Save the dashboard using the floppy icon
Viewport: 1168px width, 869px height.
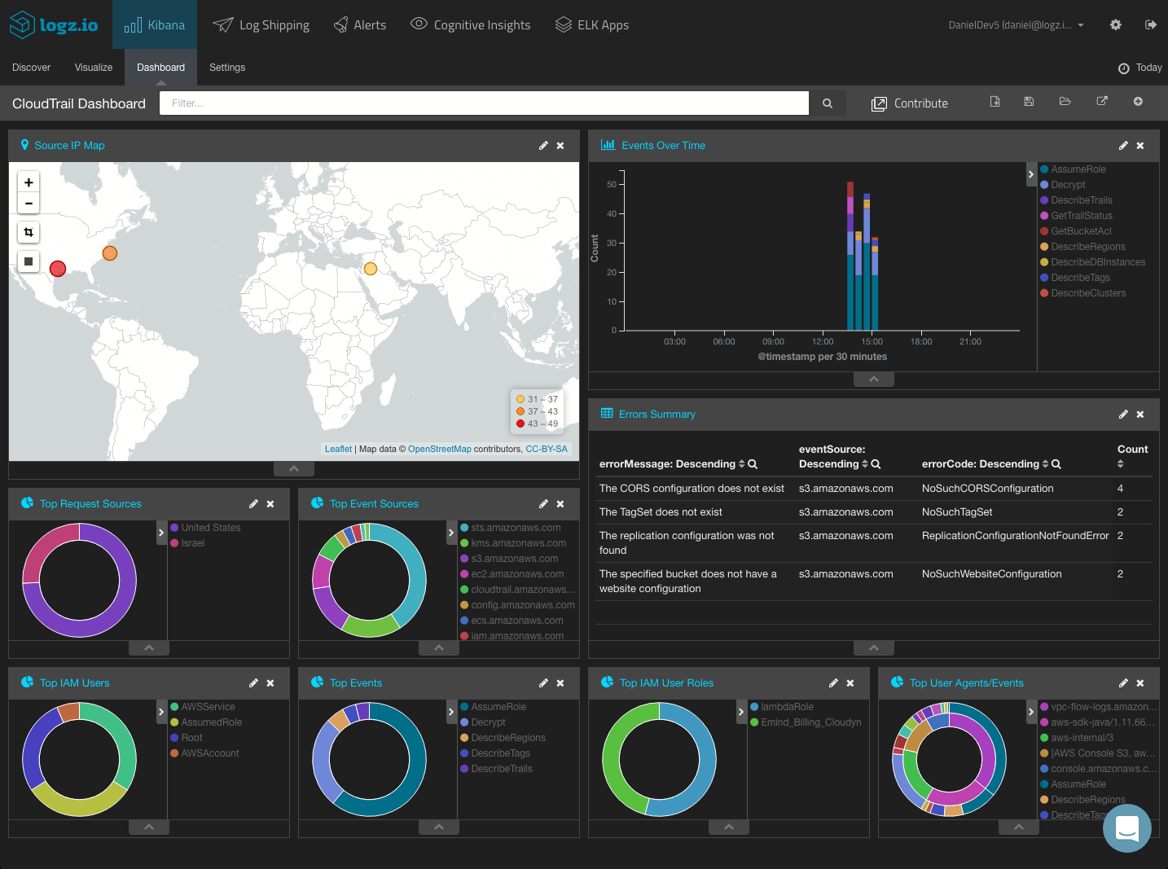coord(1029,102)
